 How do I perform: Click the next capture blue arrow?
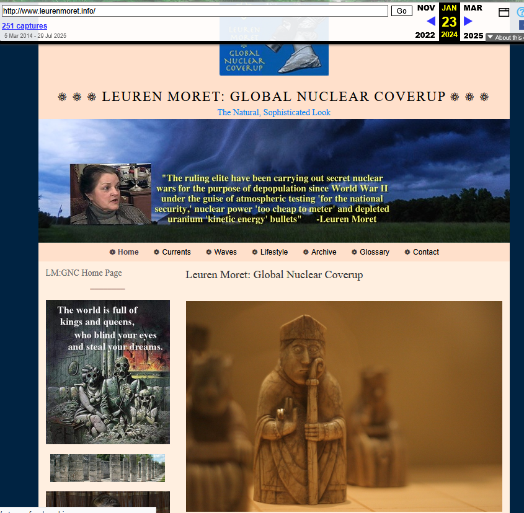(x=468, y=21)
